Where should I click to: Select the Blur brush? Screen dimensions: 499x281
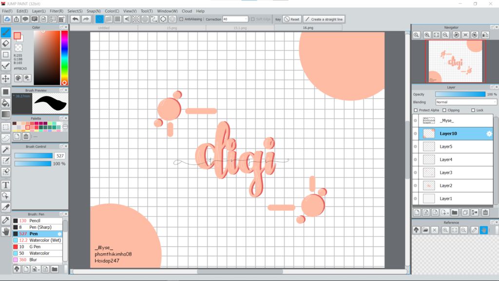pos(38,260)
